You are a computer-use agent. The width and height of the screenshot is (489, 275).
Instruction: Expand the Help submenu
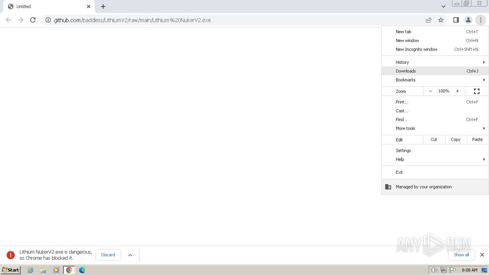tap(435, 159)
